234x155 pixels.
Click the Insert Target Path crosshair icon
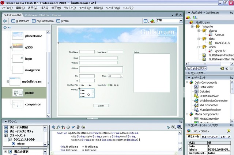68,127
